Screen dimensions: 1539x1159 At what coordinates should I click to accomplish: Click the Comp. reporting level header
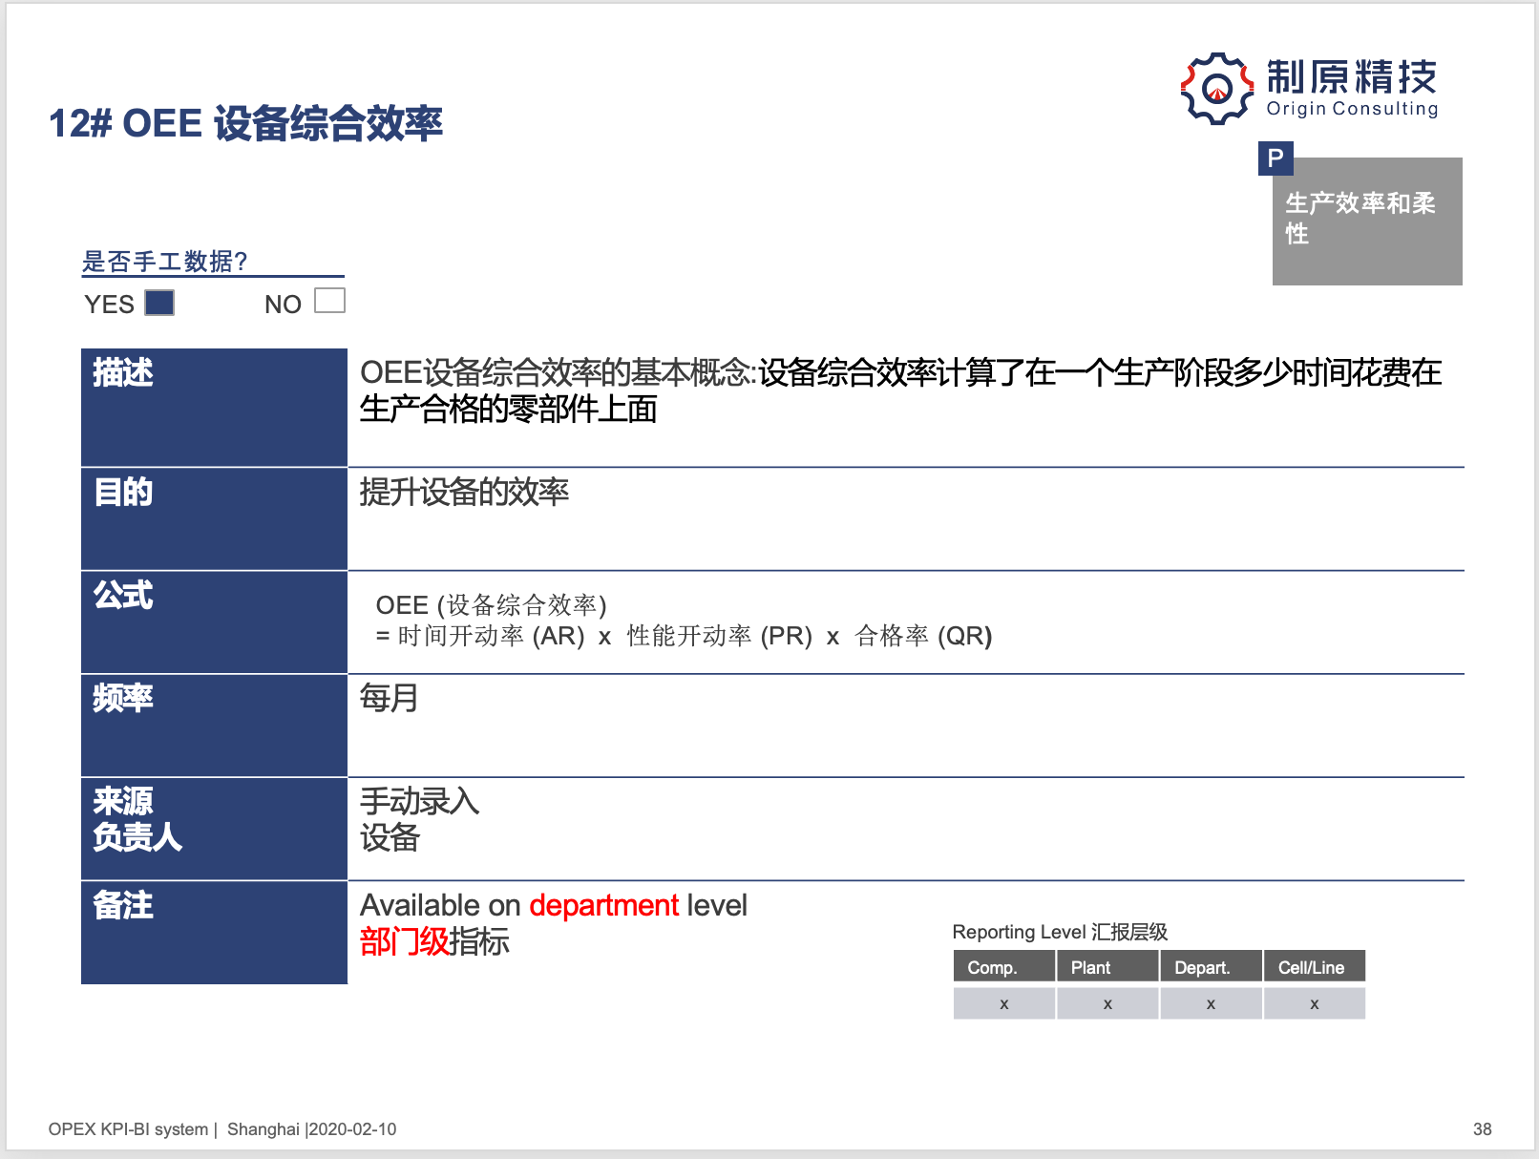point(1003,966)
